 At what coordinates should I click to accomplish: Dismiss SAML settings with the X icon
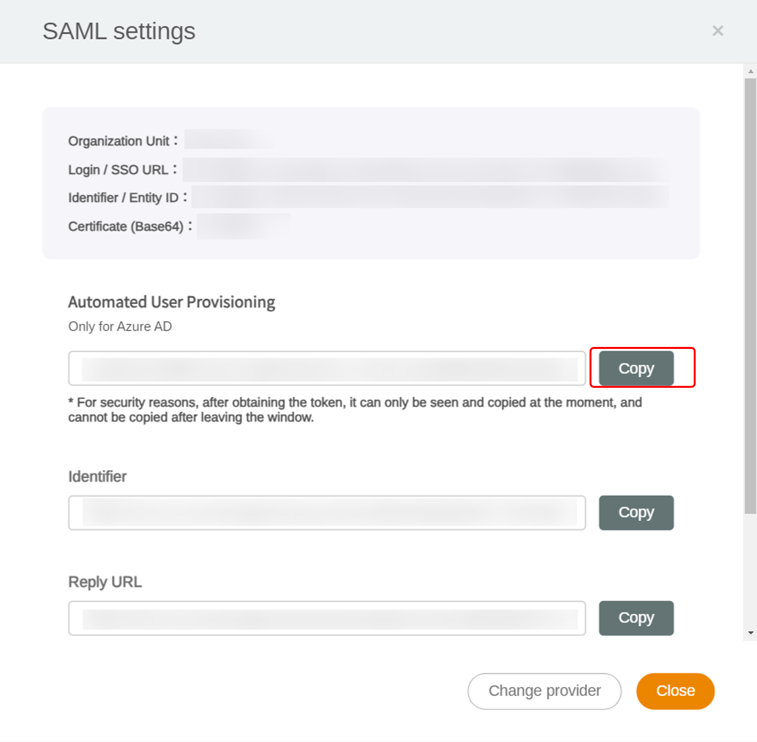click(717, 31)
